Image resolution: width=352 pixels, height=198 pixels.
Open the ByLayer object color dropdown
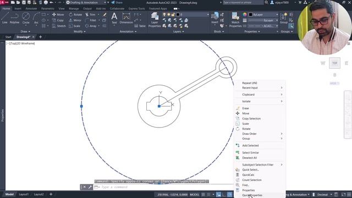(x=263, y=15)
